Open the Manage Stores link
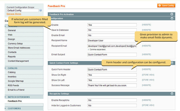Screen dimensions: 180x111 [x=14, y=14]
